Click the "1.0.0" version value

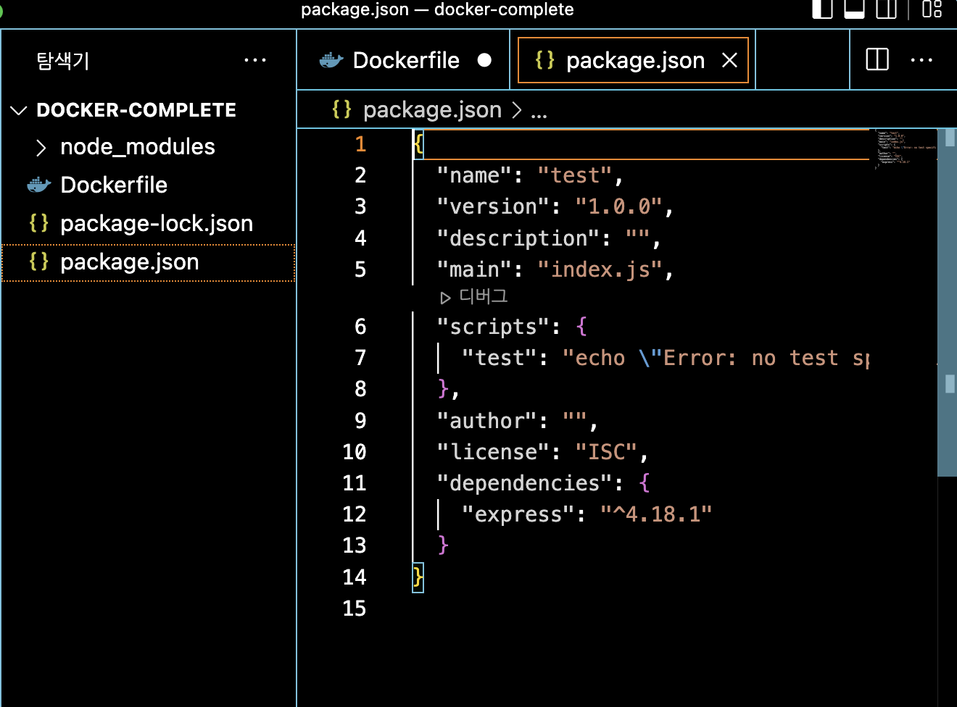click(618, 207)
